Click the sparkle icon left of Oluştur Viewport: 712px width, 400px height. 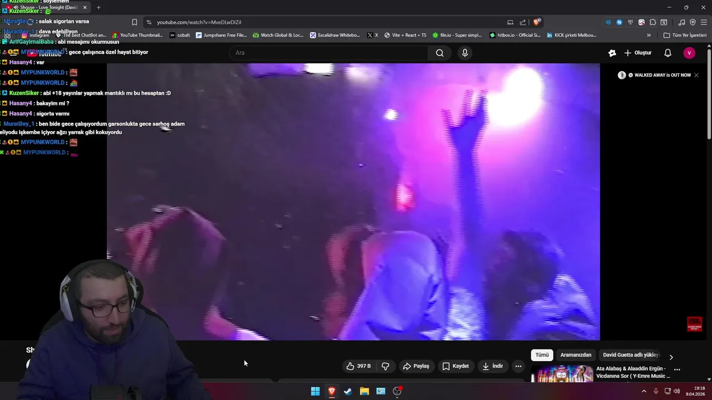612,53
